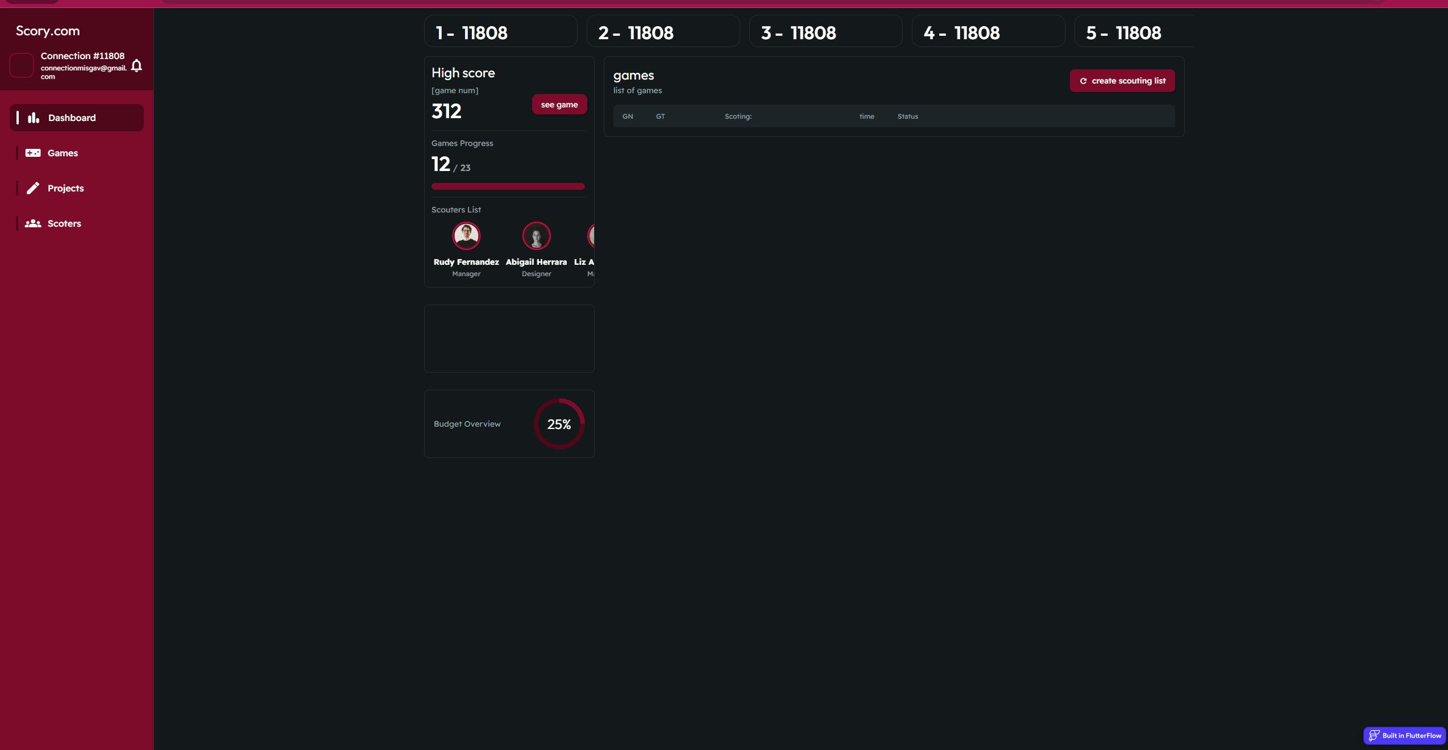Go to the Scoters section

[64, 223]
